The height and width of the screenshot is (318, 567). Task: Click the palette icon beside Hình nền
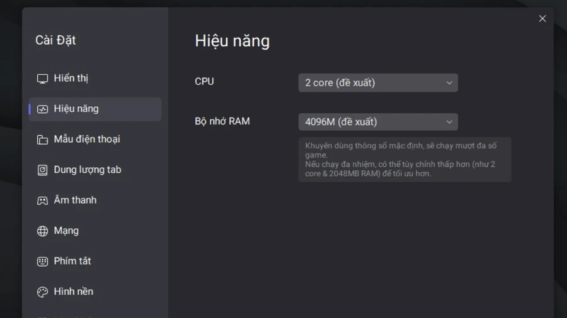pos(42,292)
